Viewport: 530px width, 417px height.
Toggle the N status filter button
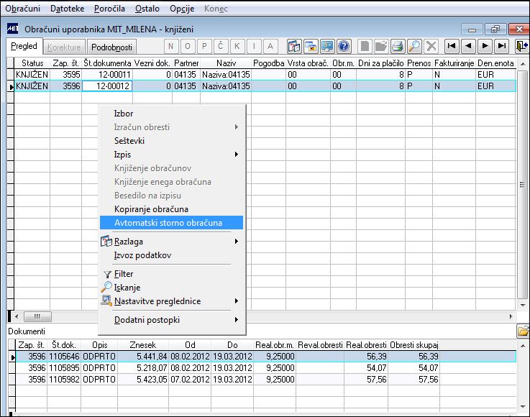coord(170,46)
